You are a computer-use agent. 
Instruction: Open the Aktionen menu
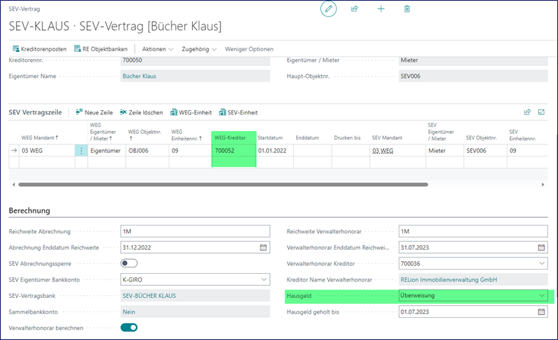[157, 48]
